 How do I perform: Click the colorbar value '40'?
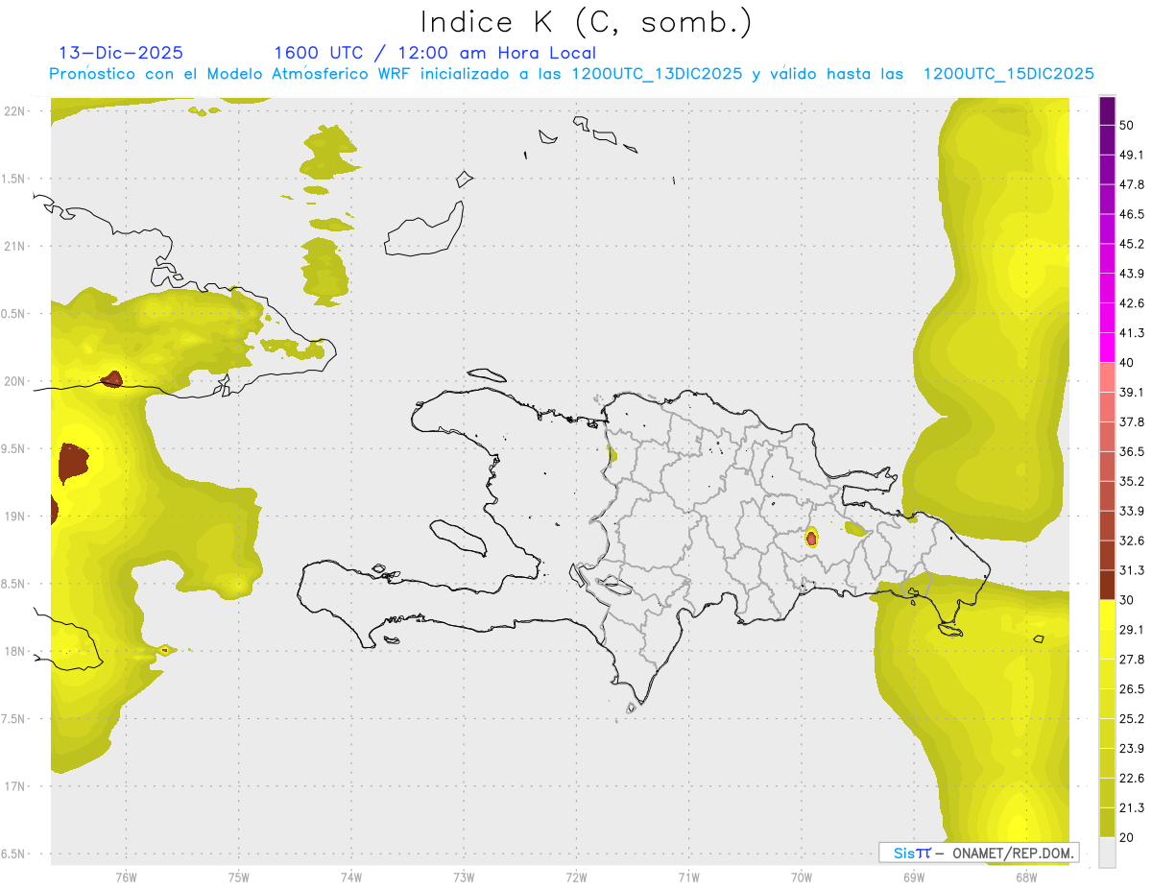pyautogui.click(x=1127, y=363)
